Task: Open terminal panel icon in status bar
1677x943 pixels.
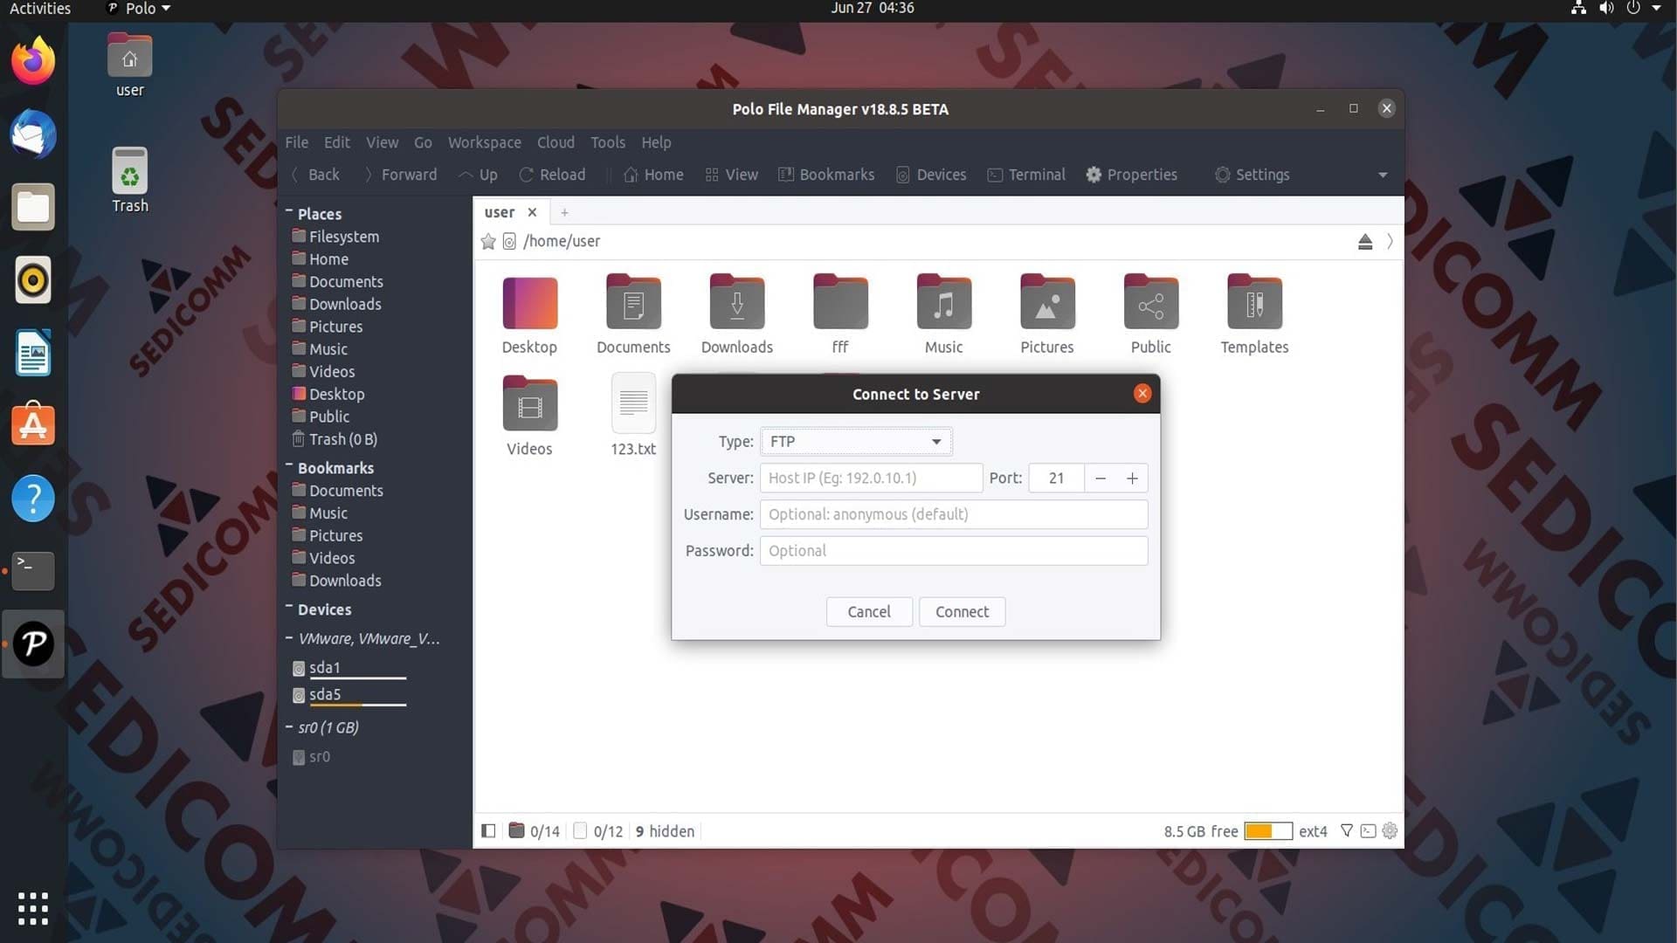Action: coord(1368,831)
